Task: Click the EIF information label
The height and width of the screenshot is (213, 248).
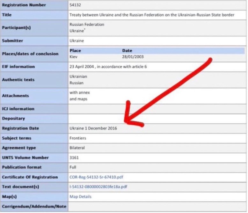Action: [x=18, y=67]
